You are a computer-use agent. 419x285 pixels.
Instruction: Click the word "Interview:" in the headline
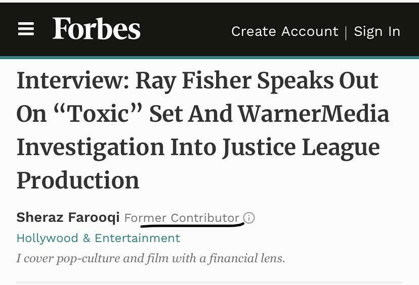tap(71, 81)
